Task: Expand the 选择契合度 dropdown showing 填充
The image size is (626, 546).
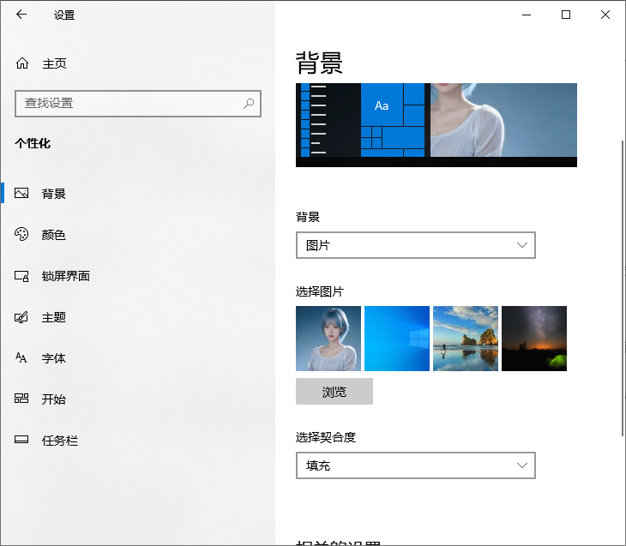Action: (x=416, y=465)
